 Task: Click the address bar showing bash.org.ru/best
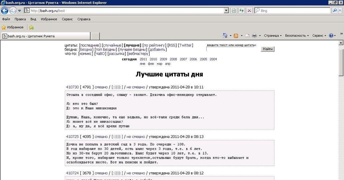[x=126, y=11]
